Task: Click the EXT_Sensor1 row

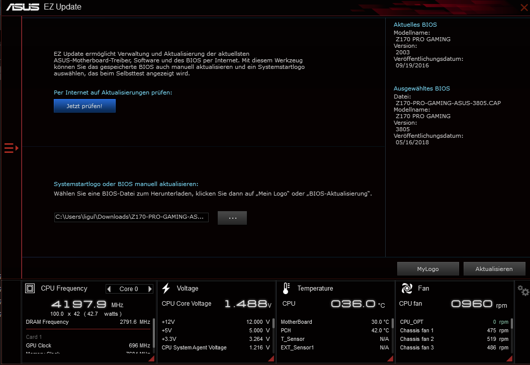Action: coord(334,347)
